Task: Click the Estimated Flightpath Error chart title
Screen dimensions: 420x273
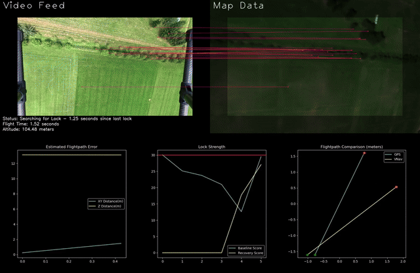Action: pos(71,147)
